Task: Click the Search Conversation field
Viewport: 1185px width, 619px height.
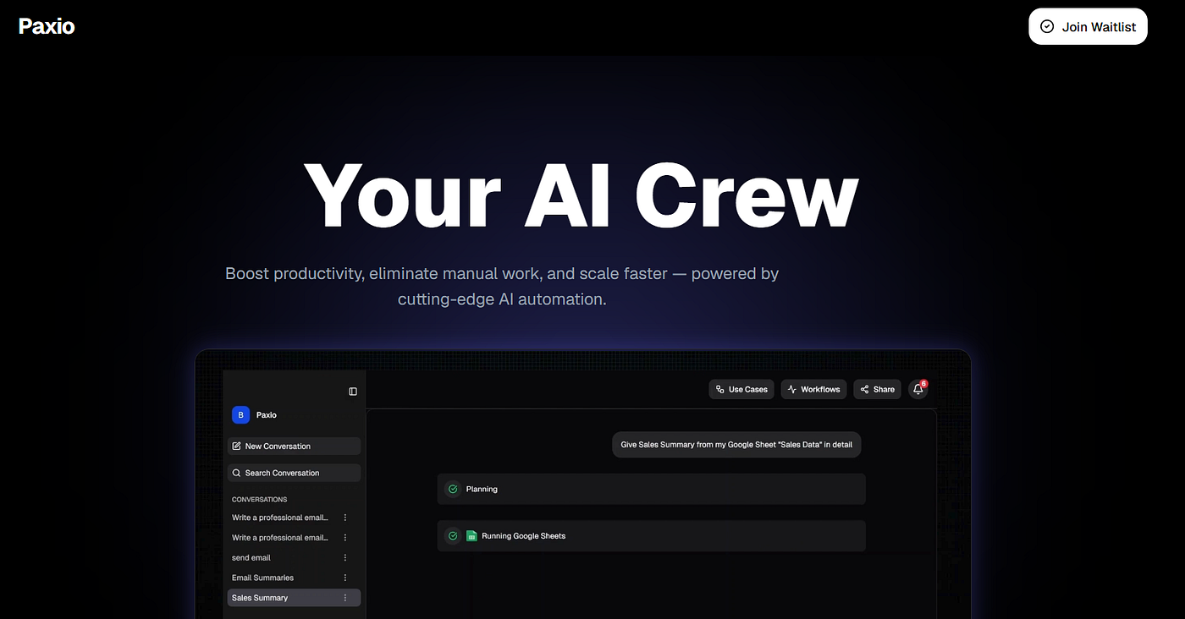Action: (x=294, y=473)
